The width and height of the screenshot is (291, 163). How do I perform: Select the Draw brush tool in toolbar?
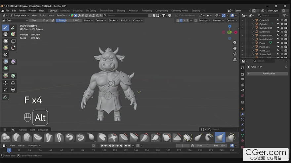pyautogui.click(x=5, y=28)
